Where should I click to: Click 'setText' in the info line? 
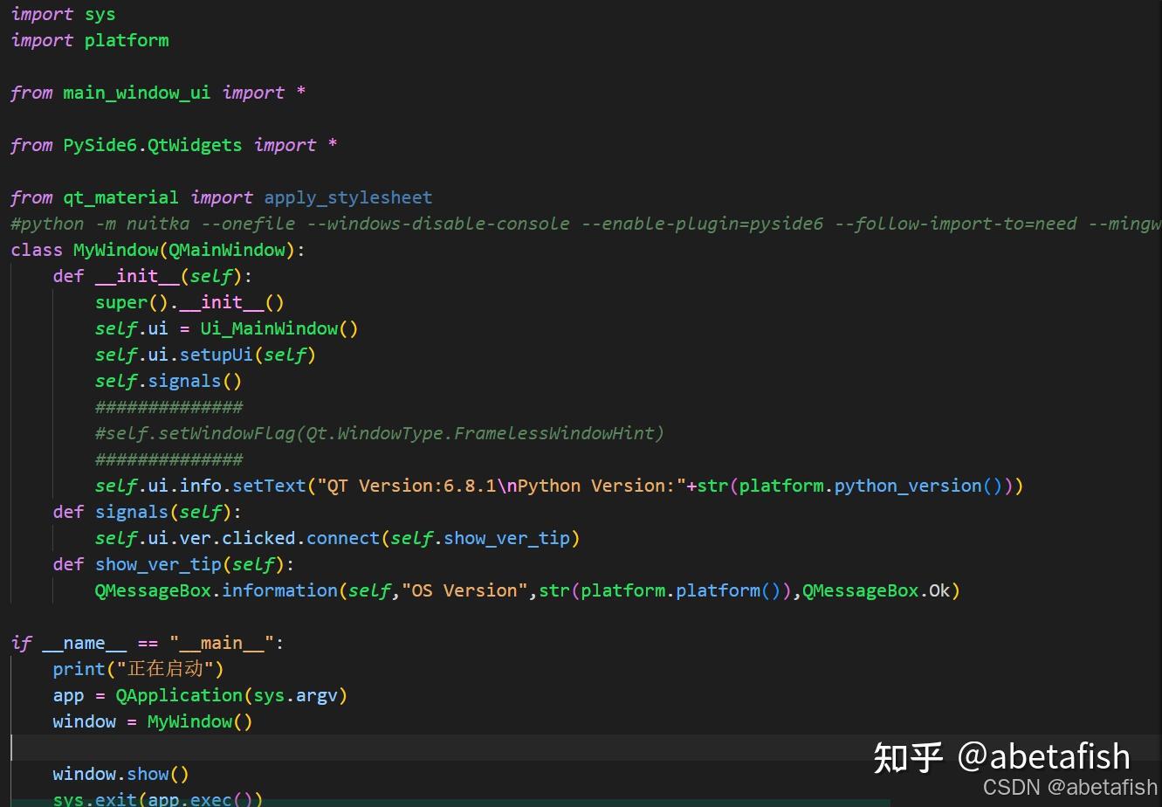click(x=269, y=486)
